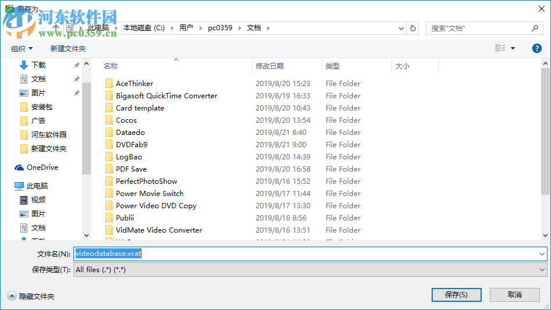Click the AceThinker folder icon
The image size is (551, 310).
click(x=109, y=84)
